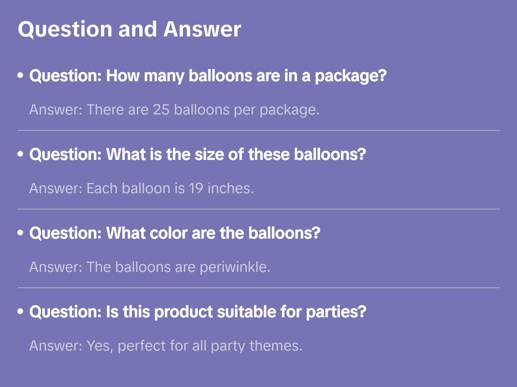Click the bullet beside the package quantity question
This screenshot has height=387, width=517.
point(21,75)
